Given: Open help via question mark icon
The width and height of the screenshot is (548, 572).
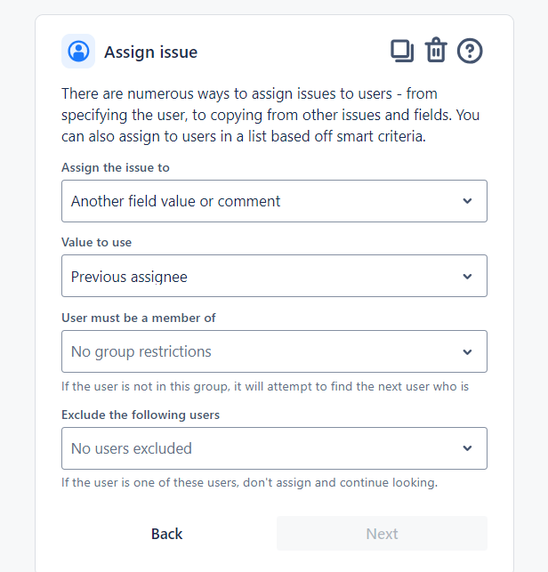Looking at the screenshot, I should pyautogui.click(x=470, y=51).
